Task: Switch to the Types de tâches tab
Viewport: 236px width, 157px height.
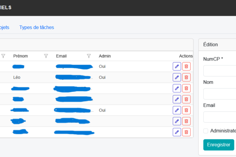Action: (x=37, y=27)
